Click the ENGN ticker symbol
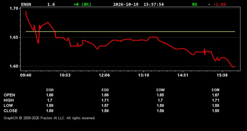Screen dimensions: 247x131 pos(26,4)
